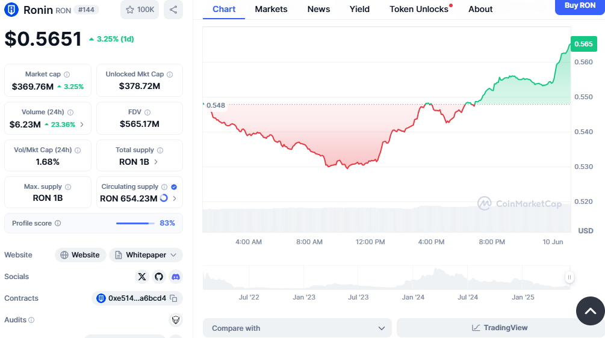
Task: Switch to the Markets tab
Action: point(271,9)
